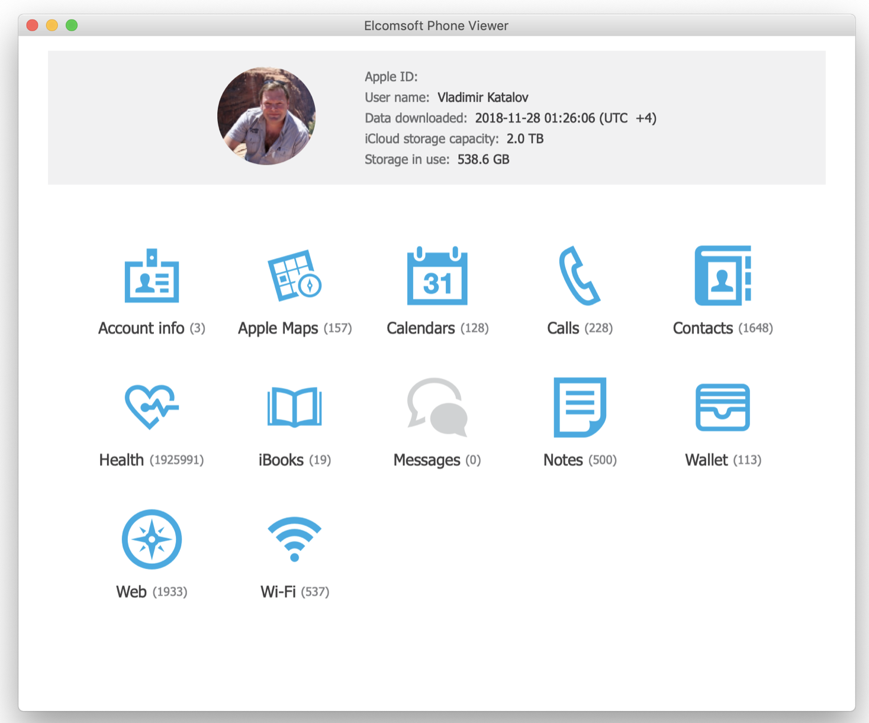The image size is (869, 723).
Task: Close the window with red button
Action: coord(33,25)
